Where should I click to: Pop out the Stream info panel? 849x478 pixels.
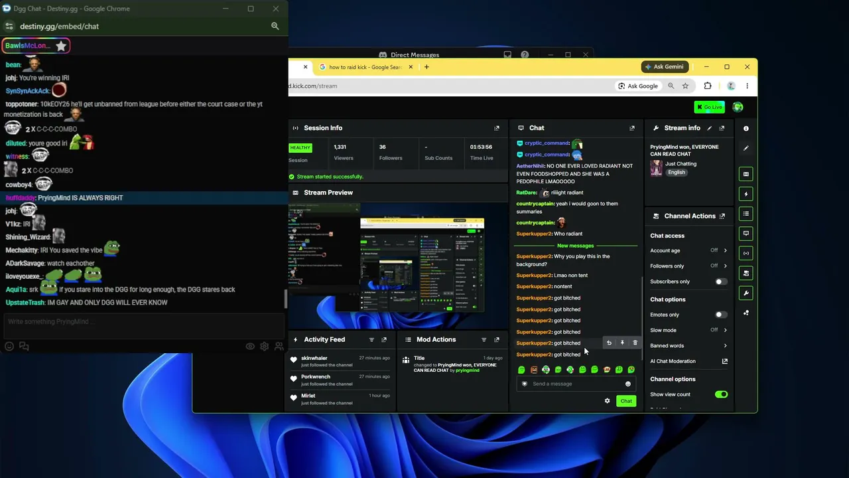pyautogui.click(x=722, y=128)
